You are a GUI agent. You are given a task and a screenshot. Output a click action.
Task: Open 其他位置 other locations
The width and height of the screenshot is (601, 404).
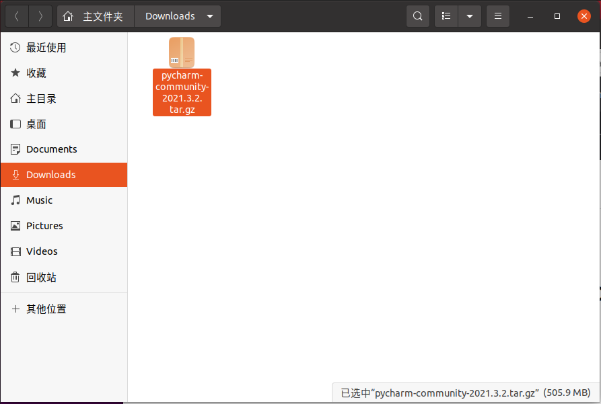[64, 309]
